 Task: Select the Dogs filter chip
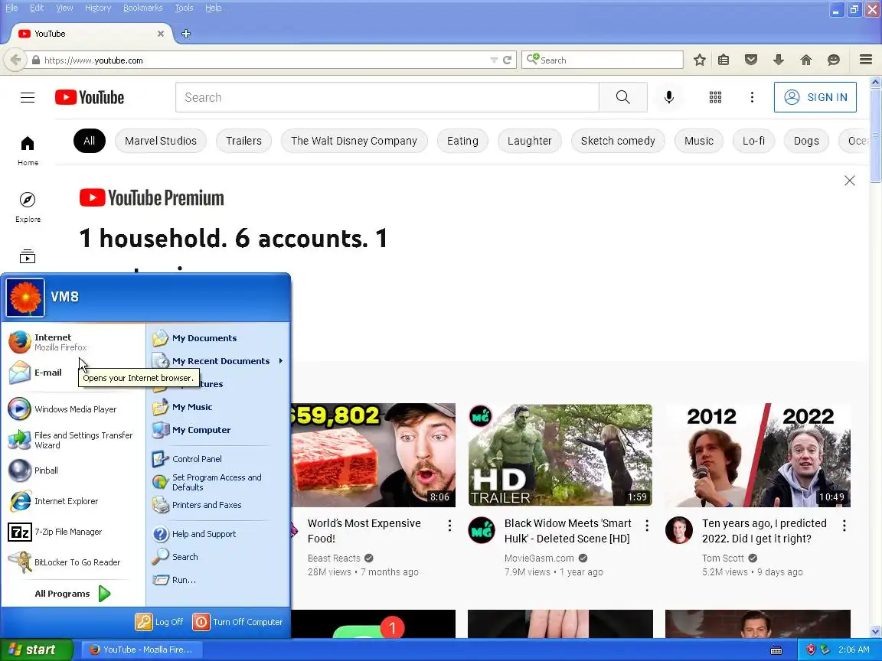pos(806,141)
